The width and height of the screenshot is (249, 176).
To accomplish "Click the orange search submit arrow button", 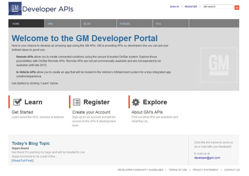I will point(237,8).
